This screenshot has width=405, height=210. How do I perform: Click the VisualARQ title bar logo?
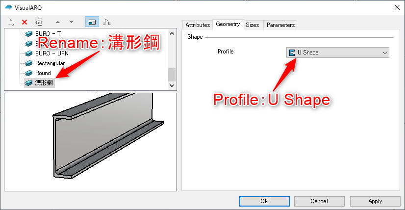(x=8, y=7)
